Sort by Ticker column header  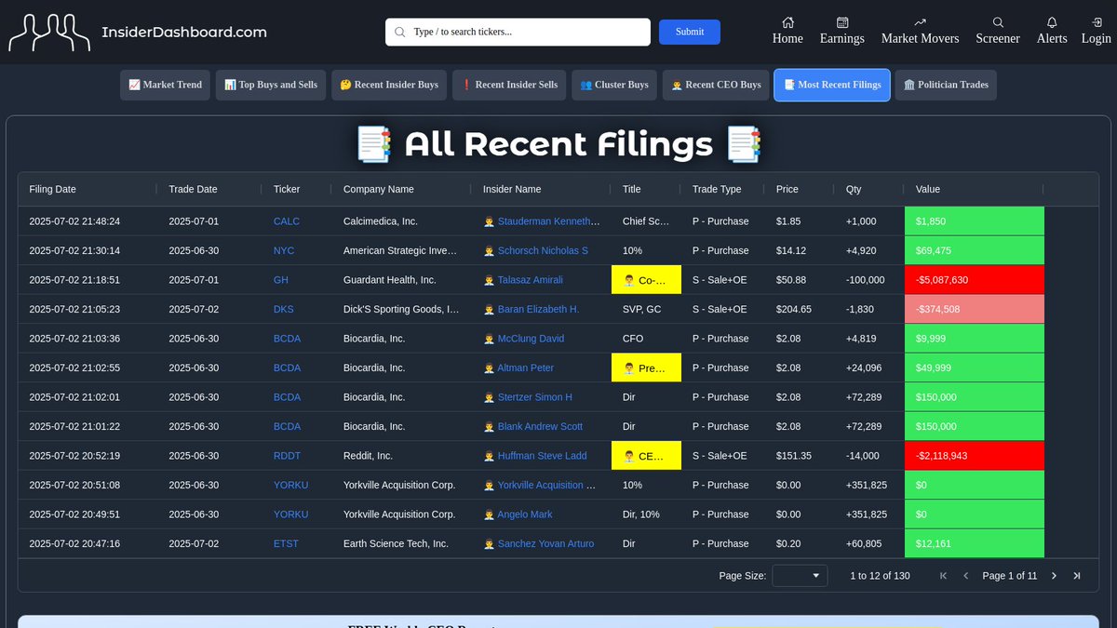pos(287,189)
